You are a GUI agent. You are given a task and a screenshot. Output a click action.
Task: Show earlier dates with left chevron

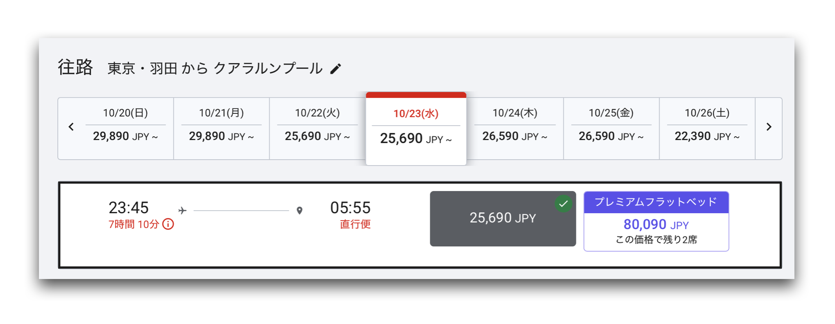coord(71,127)
